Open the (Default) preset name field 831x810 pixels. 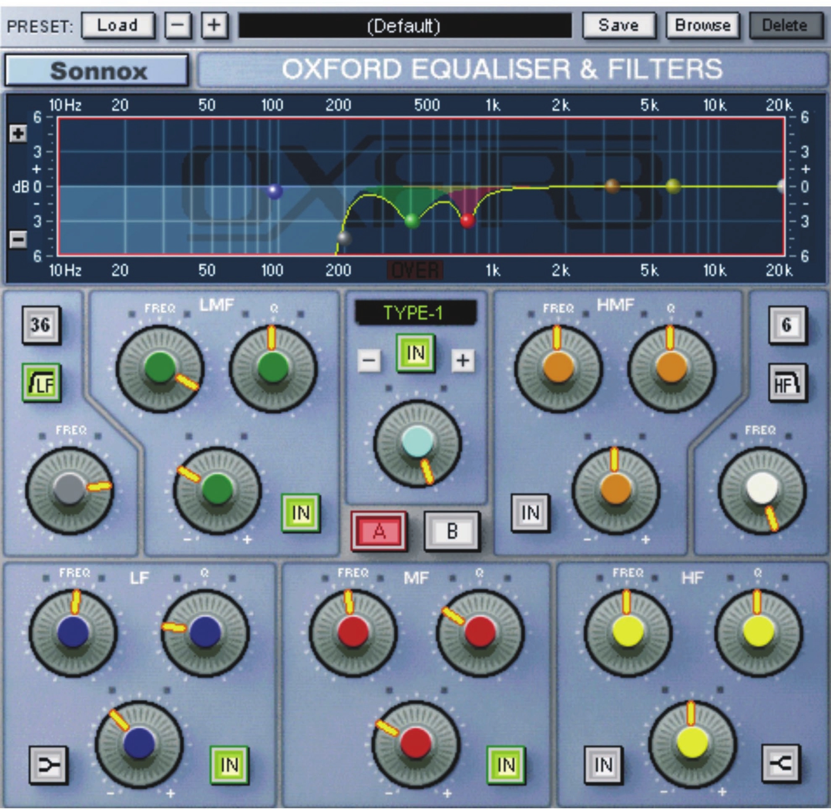(x=404, y=26)
